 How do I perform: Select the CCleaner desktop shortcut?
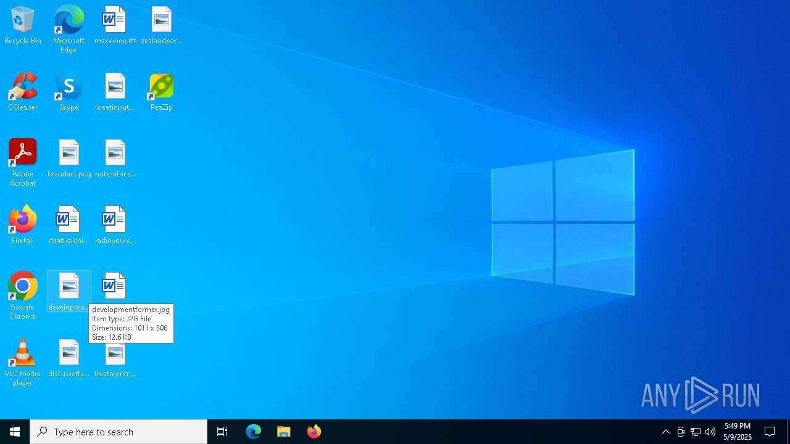pos(23,92)
